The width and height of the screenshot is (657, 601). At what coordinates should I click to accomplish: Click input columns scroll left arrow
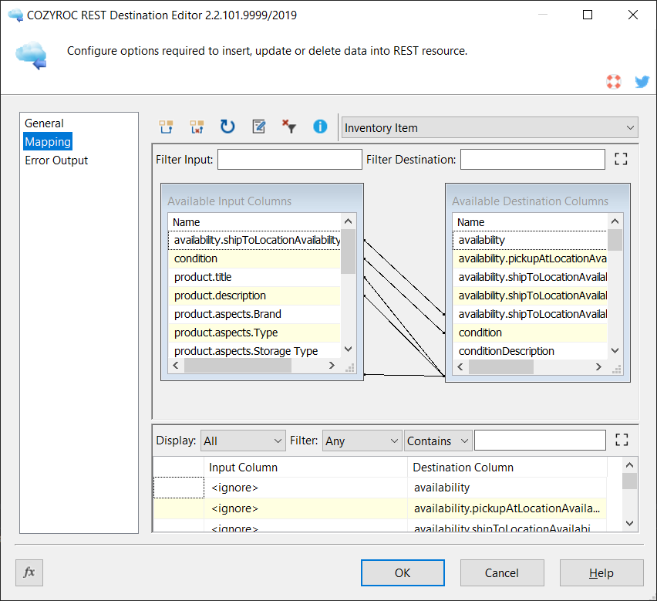click(x=176, y=366)
